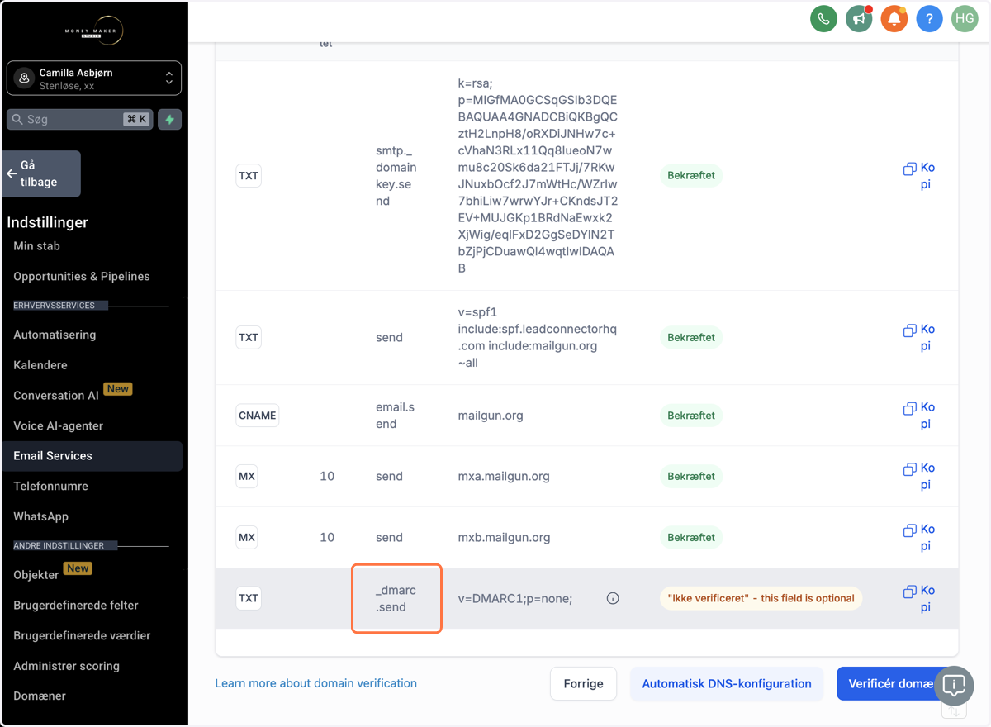Open the HG user avatar menu
This screenshot has width=991, height=727.
point(965,18)
